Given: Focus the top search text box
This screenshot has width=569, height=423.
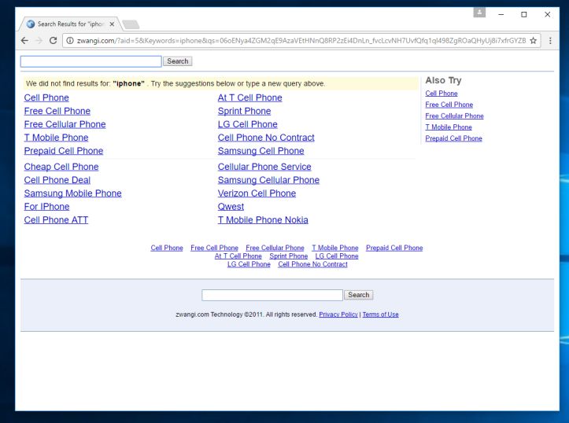Looking at the screenshot, I should (x=91, y=61).
